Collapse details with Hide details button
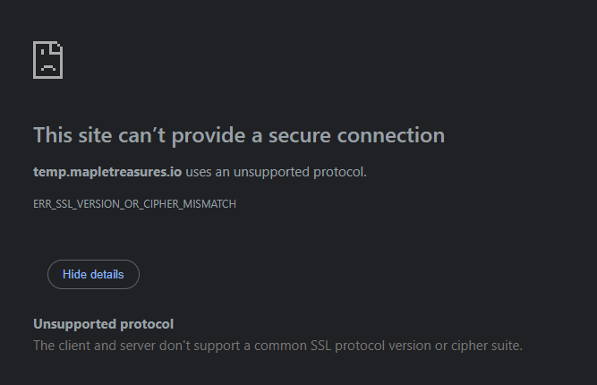Viewport: 597px width, 385px height. click(93, 275)
